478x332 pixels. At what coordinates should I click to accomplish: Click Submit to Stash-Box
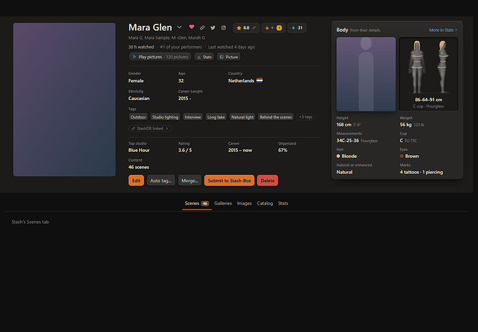(x=229, y=180)
